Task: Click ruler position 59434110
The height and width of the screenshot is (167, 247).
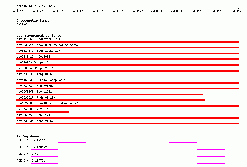Action: coord(17,11)
